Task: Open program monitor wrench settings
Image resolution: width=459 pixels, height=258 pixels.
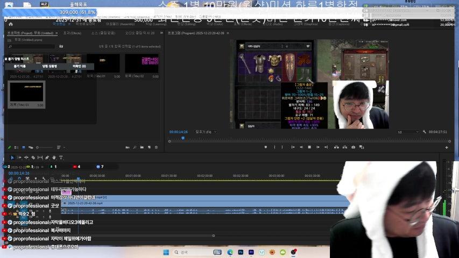Action: (425, 132)
